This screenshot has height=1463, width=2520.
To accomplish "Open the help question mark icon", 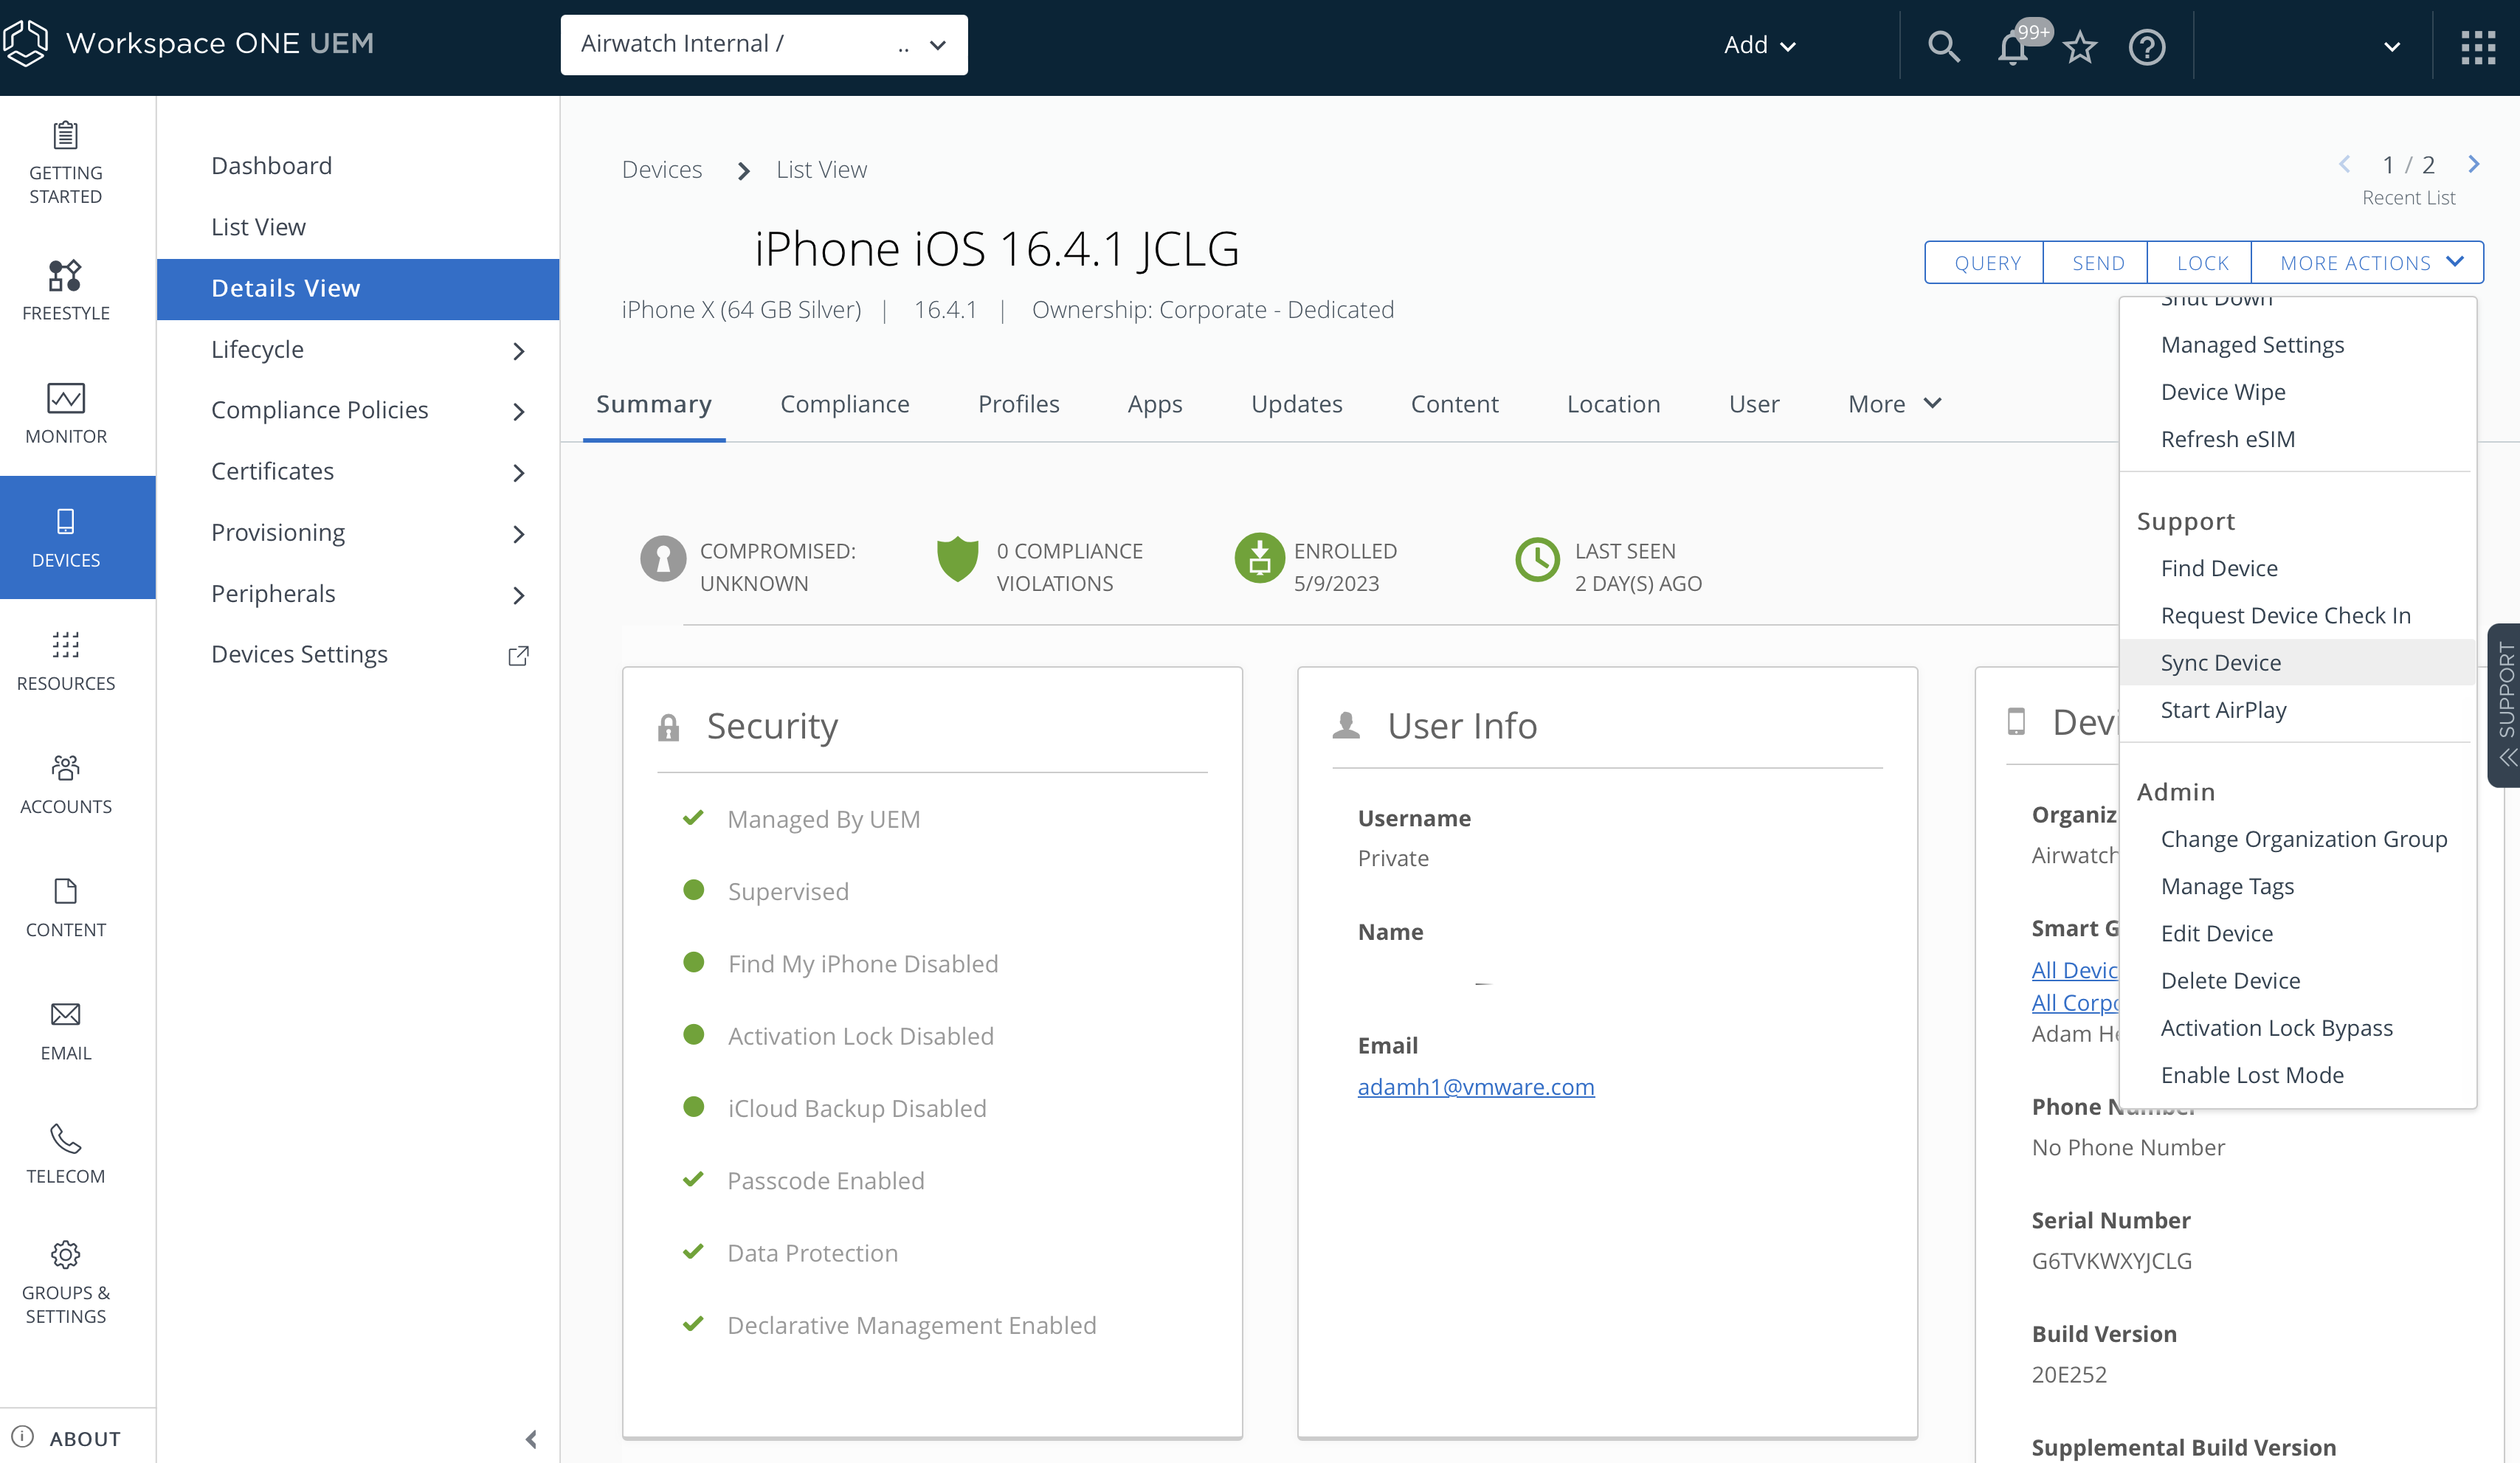I will tap(2147, 46).
